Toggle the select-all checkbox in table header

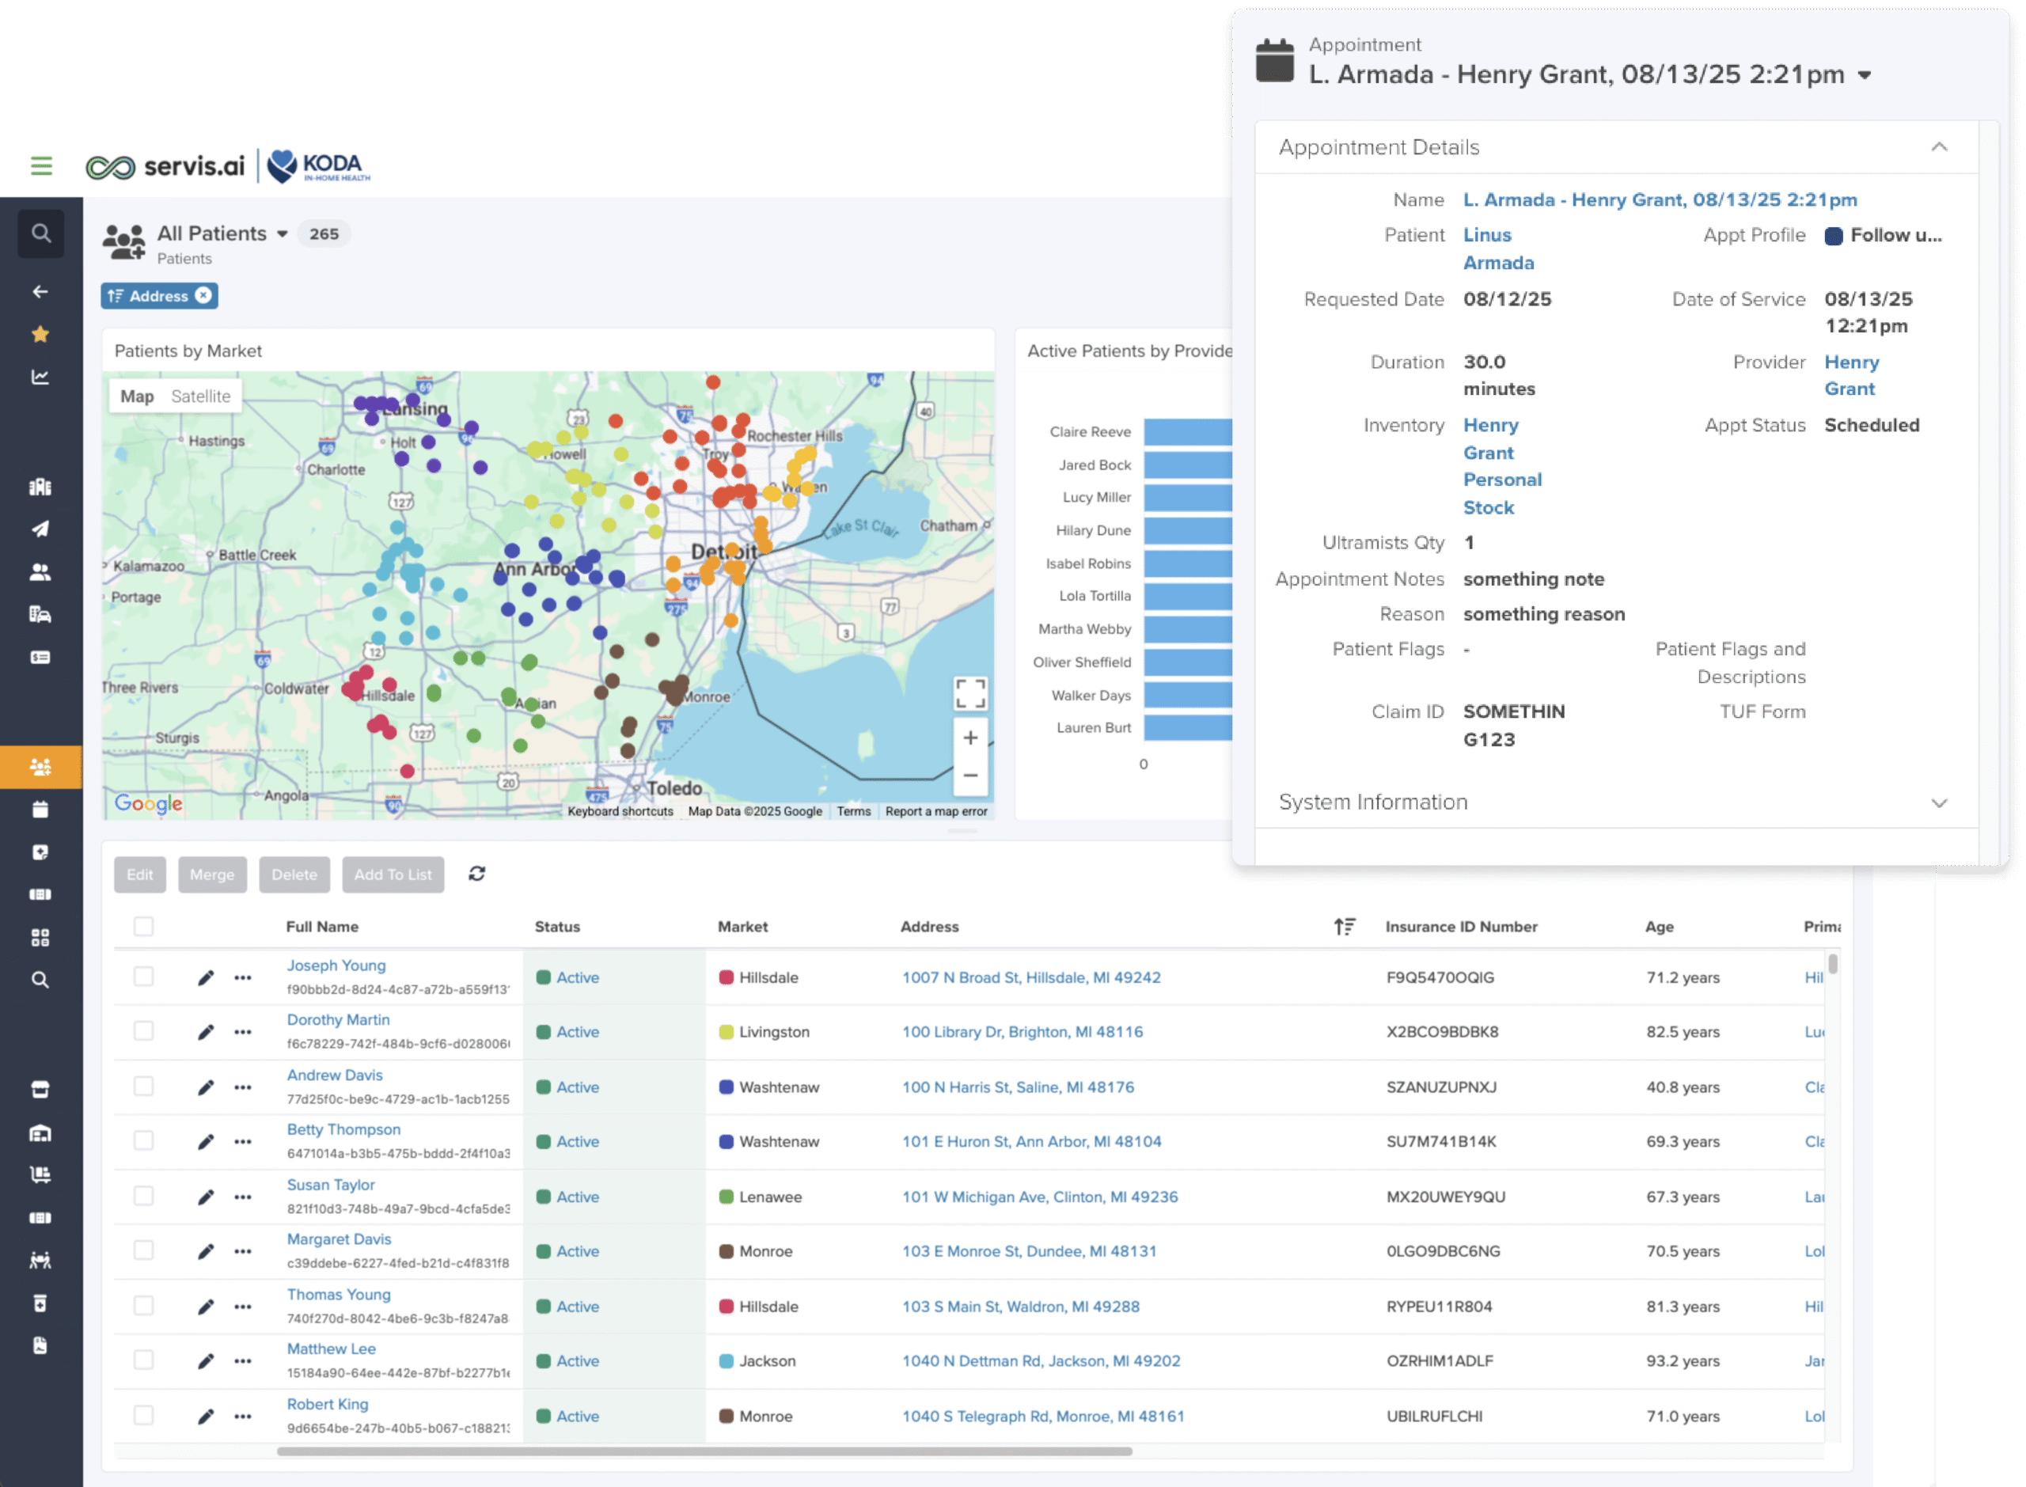(144, 926)
